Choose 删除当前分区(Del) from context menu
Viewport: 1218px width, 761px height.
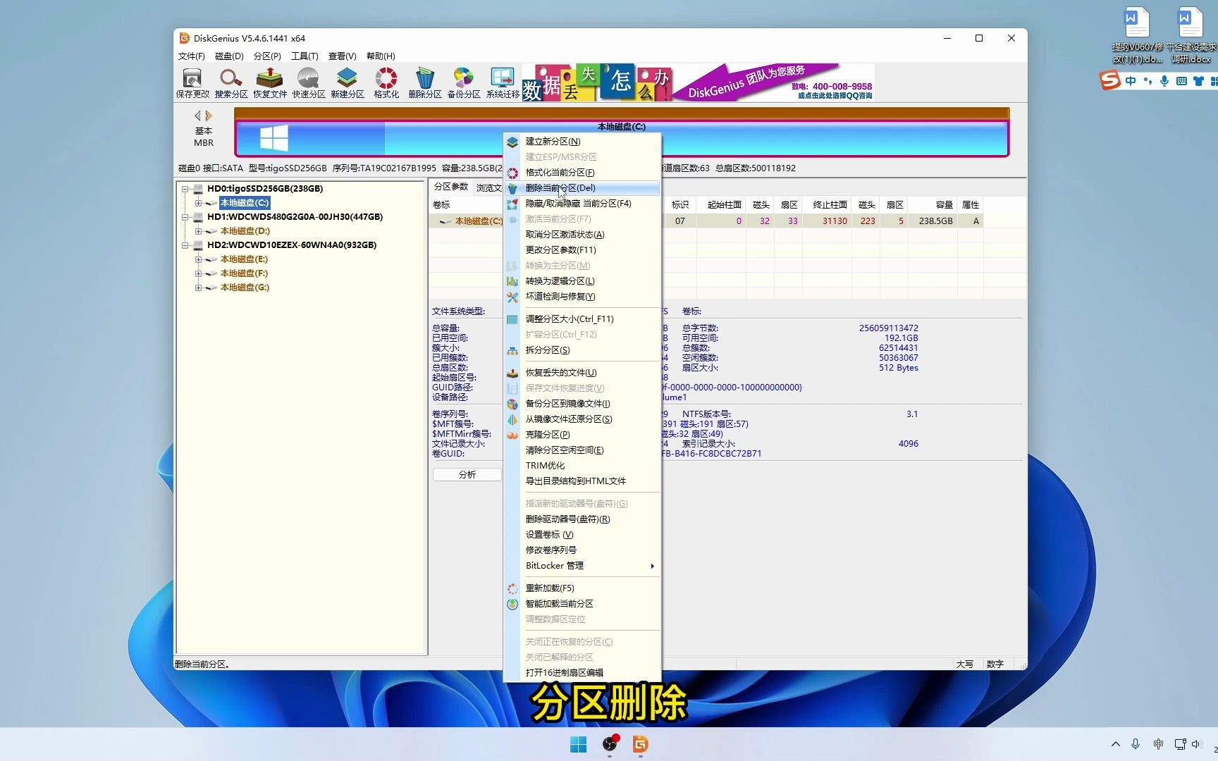582,188
